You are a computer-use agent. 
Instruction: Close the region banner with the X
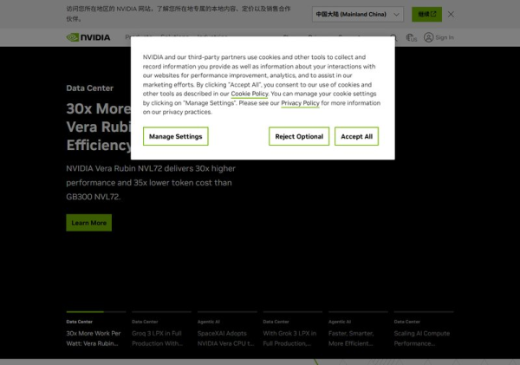(x=451, y=14)
